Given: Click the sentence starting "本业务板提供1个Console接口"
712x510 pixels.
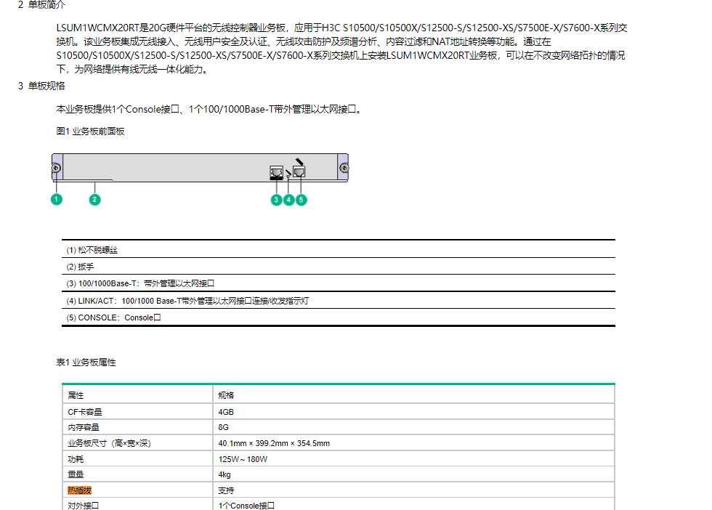Looking at the screenshot, I should (x=210, y=109).
